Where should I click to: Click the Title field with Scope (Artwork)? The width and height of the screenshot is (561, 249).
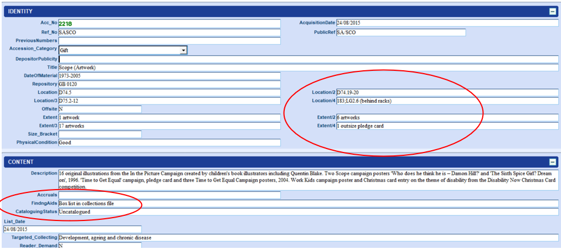[x=308, y=67]
